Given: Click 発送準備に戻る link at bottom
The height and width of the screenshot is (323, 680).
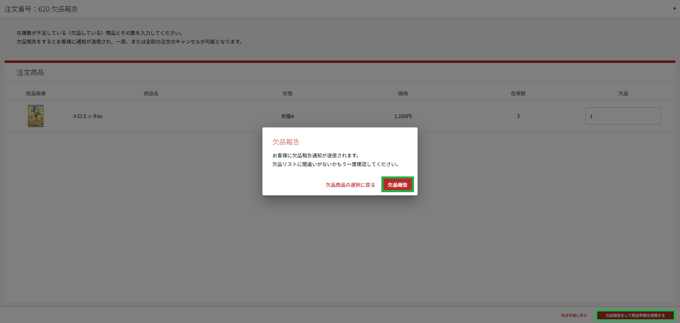Looking at the screenshot, I should pos(574,316).
